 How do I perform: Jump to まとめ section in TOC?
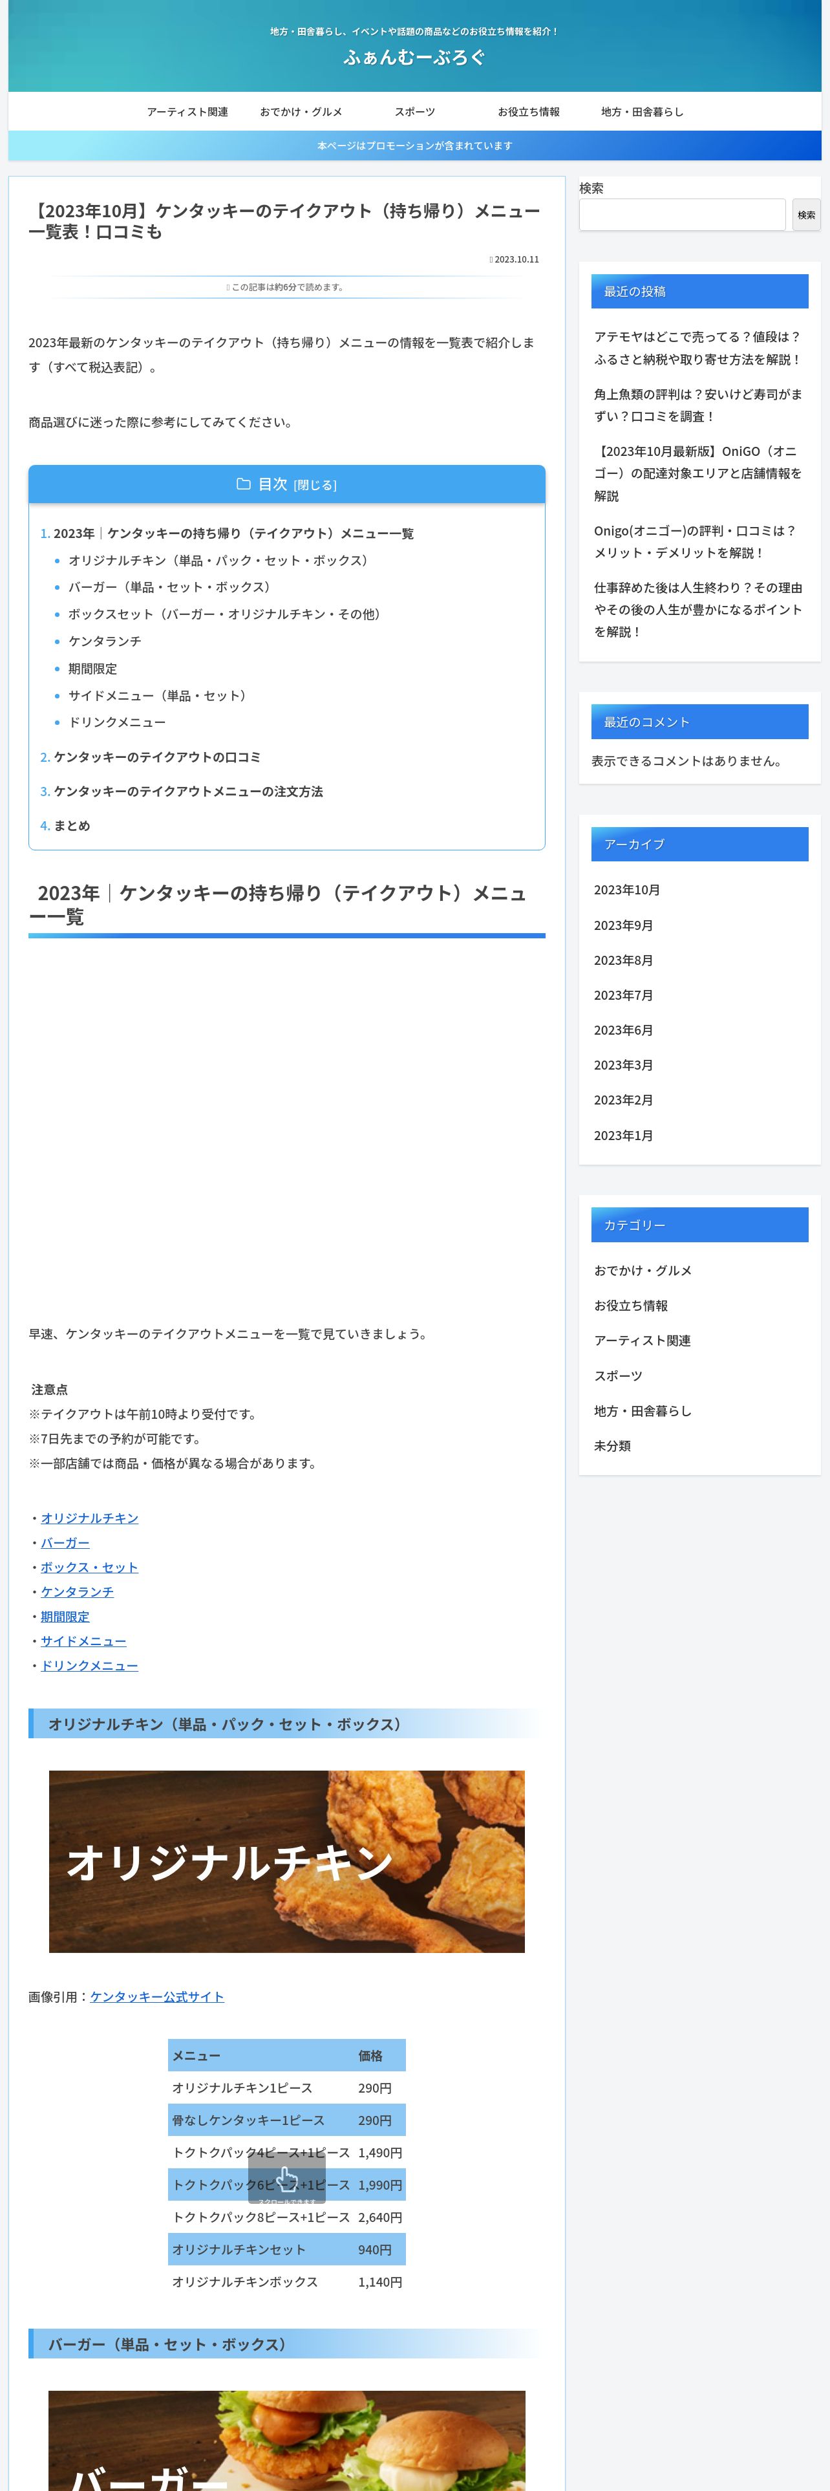click(72, 826)
